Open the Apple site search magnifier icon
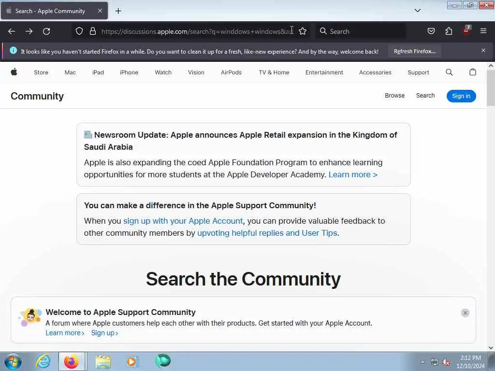The image size is (495, 371). click(449, 72)
